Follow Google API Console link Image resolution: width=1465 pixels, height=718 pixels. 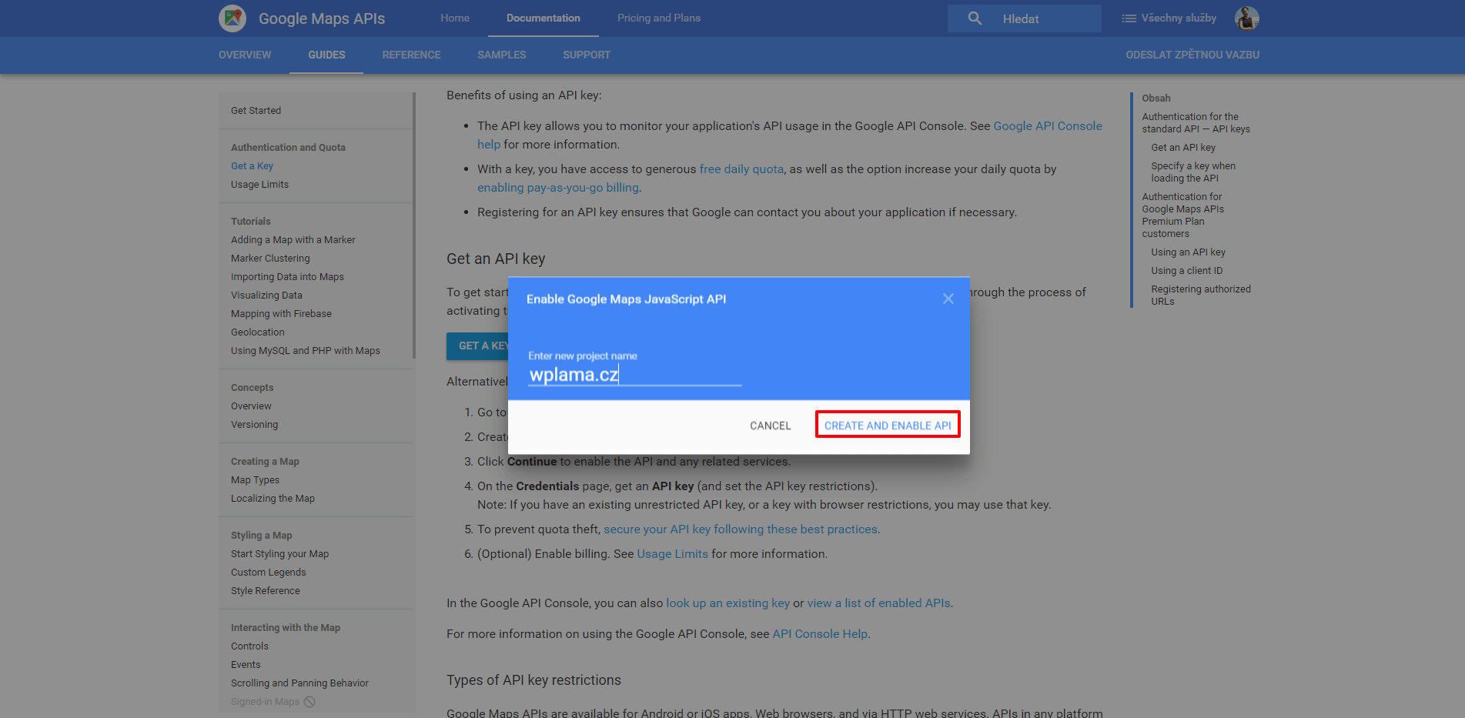point(1047,125)
